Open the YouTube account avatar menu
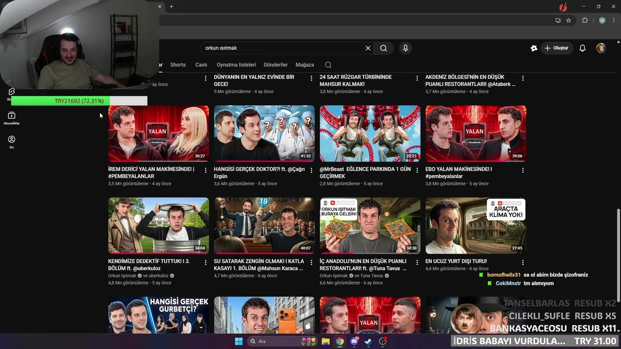621x349 pixels. coord(601,48)
